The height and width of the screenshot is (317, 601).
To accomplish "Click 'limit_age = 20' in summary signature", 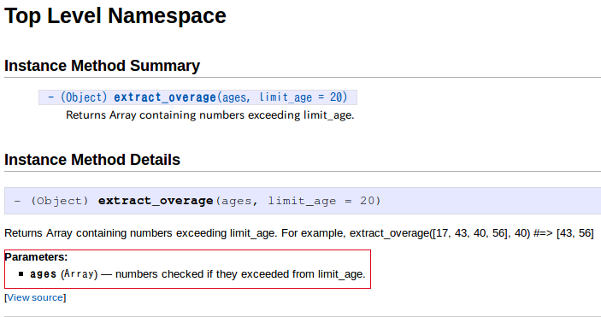I will pos(301,97).
